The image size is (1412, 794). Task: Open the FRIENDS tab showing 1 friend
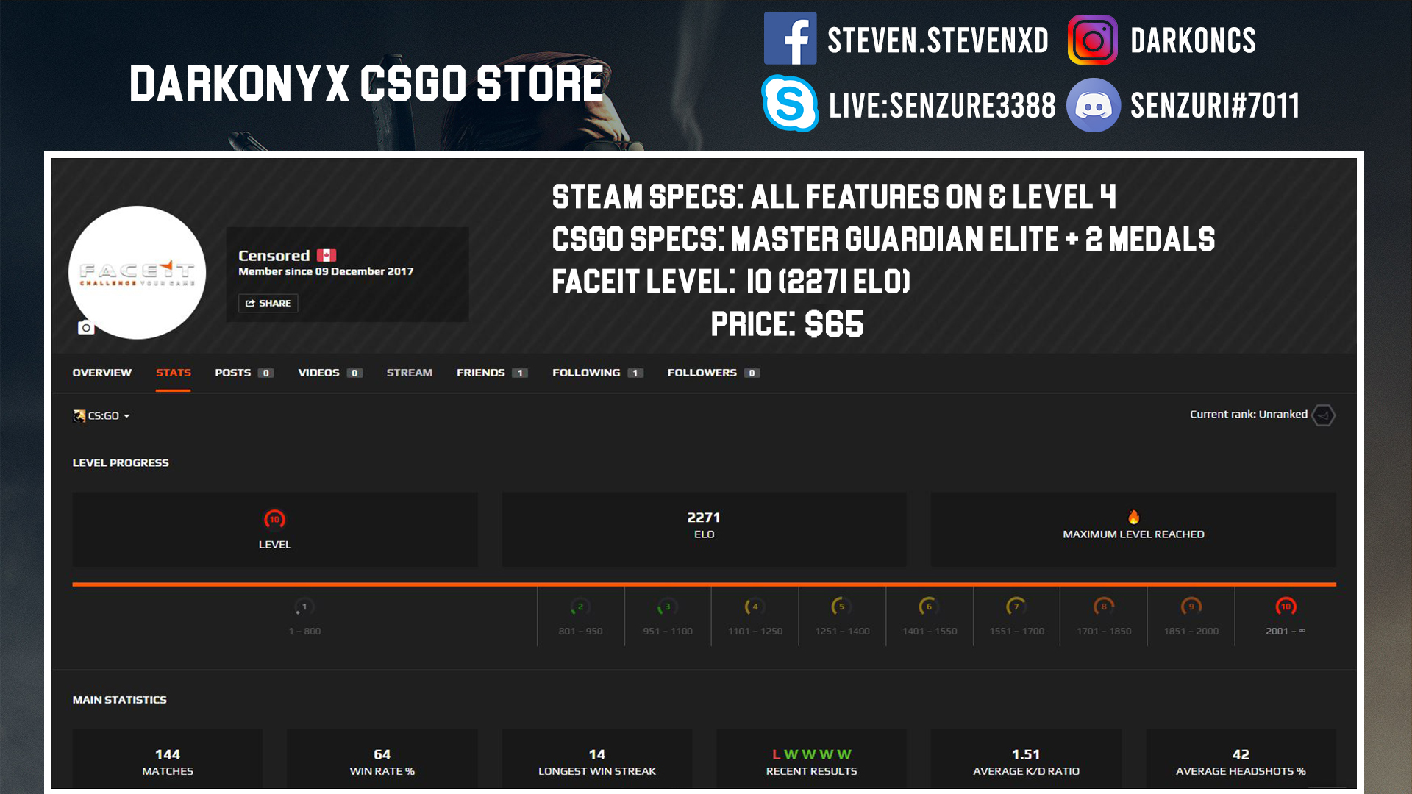(482, 373)
